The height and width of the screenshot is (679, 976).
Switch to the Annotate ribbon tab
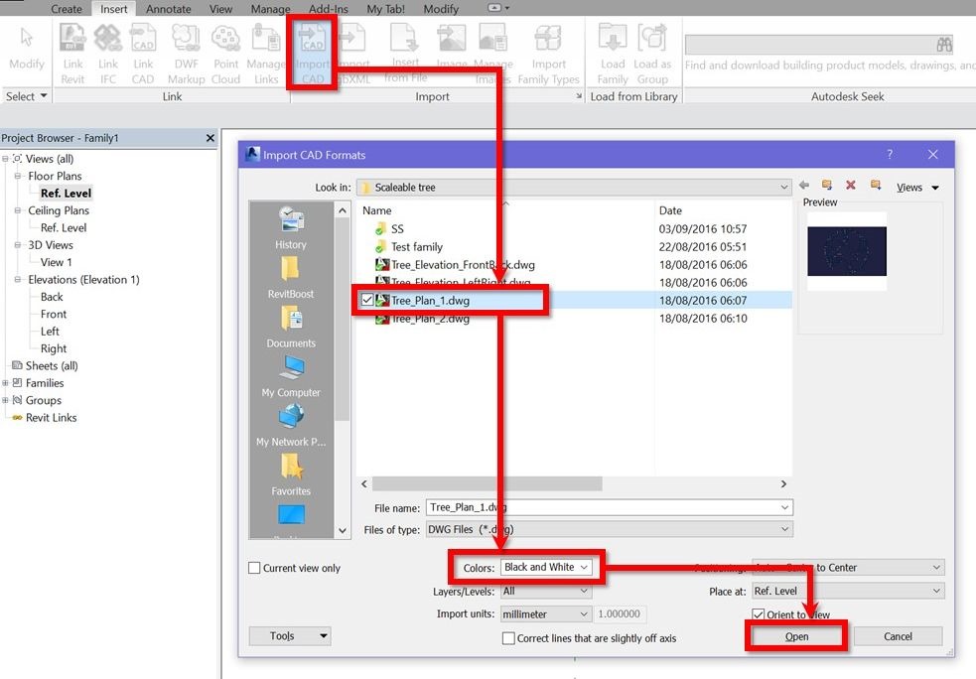click(168, 9)
